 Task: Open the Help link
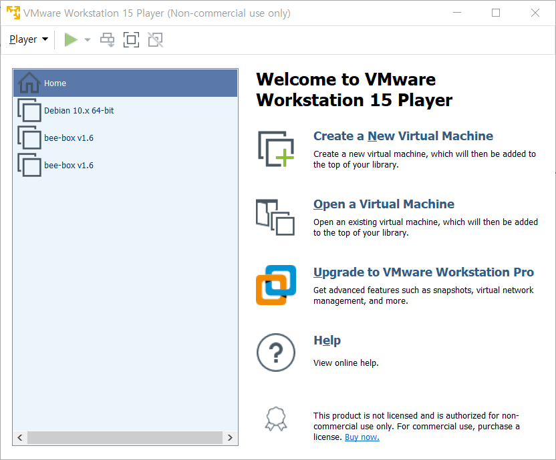(327, 340)
